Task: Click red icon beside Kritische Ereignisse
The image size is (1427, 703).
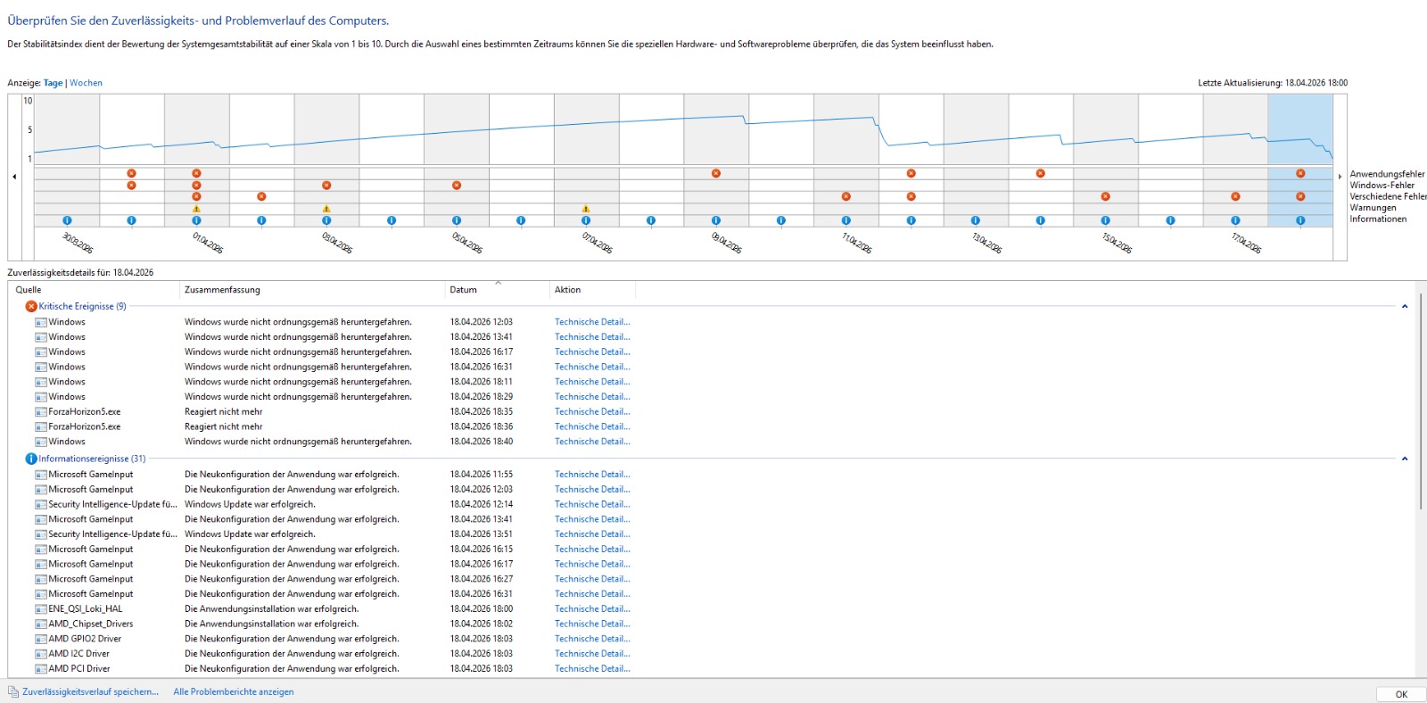Action: [31, 306]
